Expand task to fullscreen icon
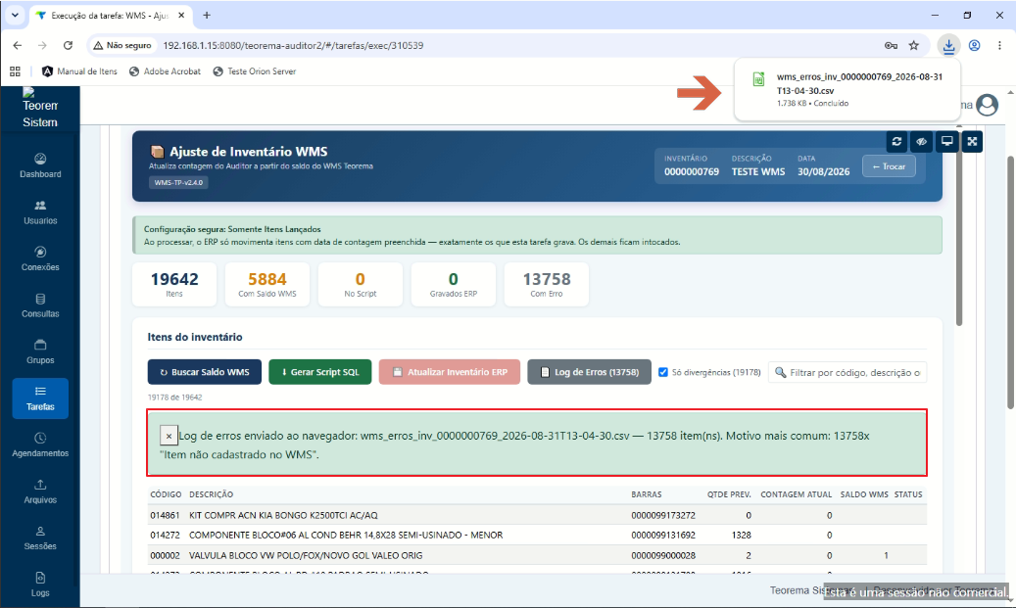The width and height of the screenshot is (1016, 608). pyautogui.click(x=972, y=141)
